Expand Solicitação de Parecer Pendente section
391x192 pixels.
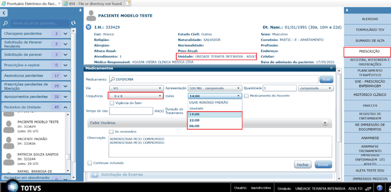click(65, 44)
